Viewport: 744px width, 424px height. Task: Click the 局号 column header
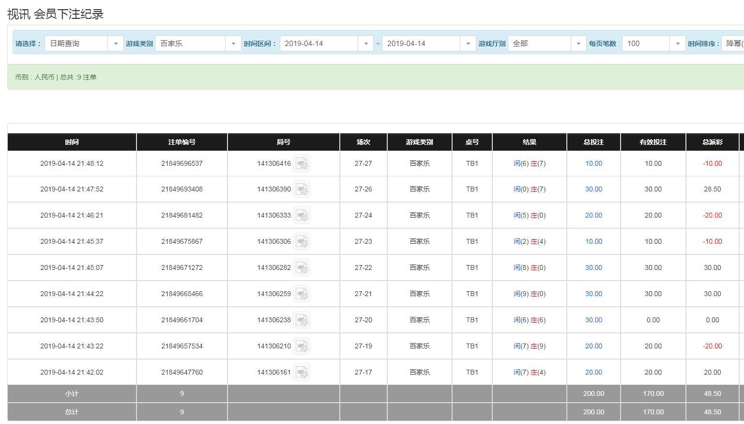[284, 142]
